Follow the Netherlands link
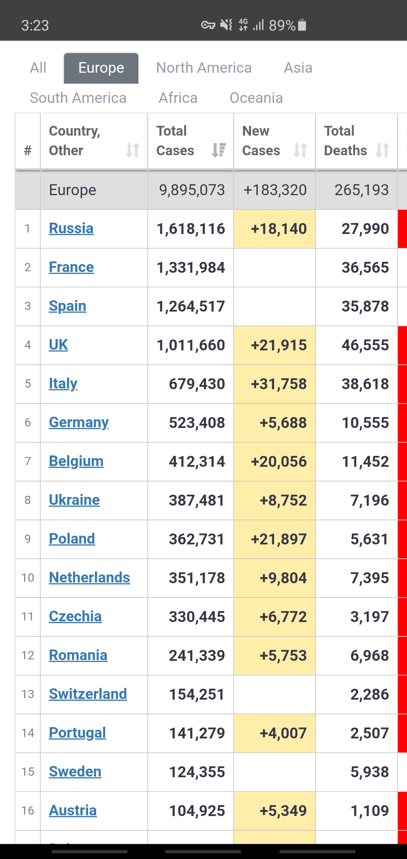 [89, 578]
